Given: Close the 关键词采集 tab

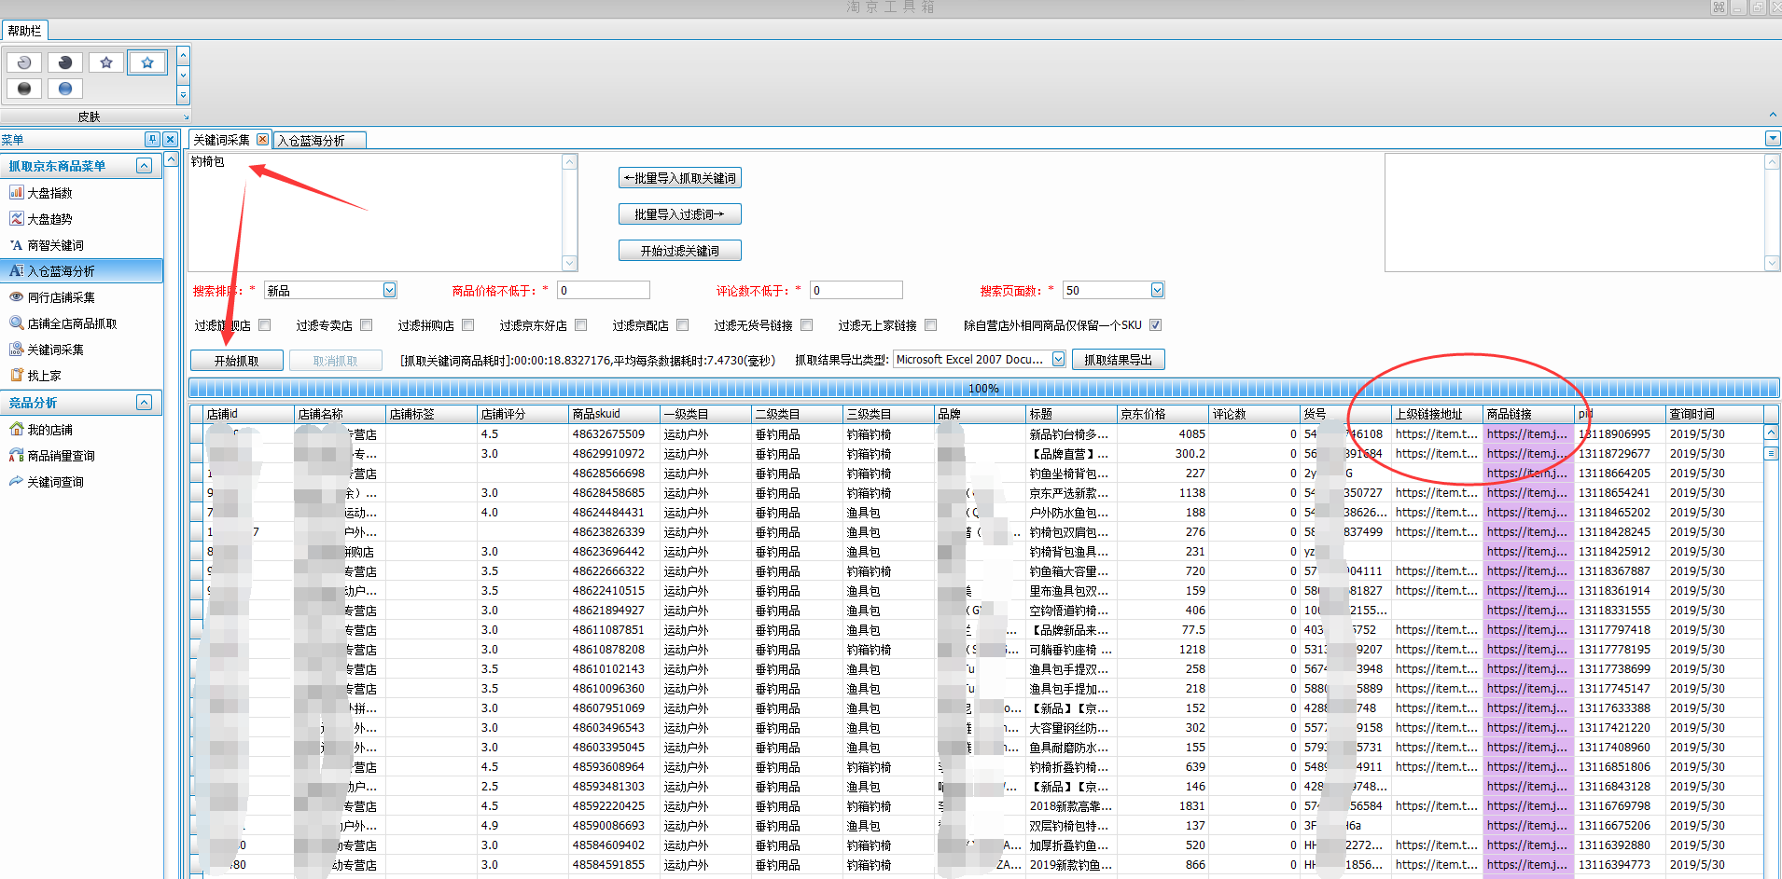Looking at the screenshot, I should point(262,140).
